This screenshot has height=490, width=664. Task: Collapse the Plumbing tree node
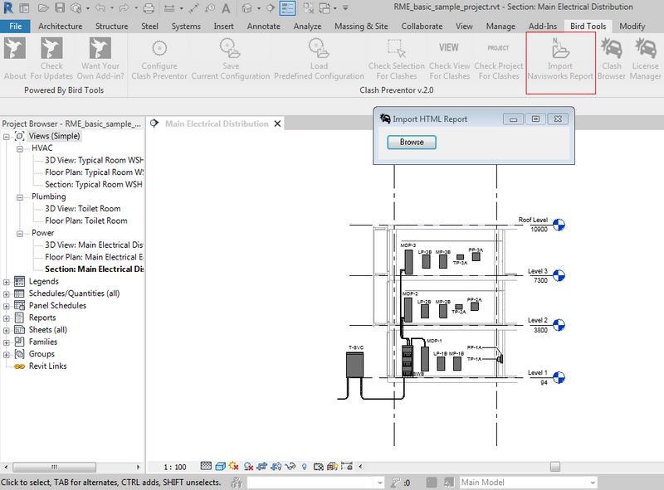click(x=19, y=197)
